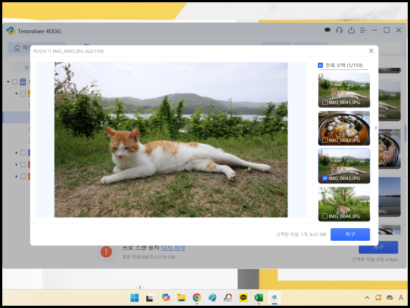410x308 pixels.
Task: Collapse the second-level tree node arrow
Action: pos(17,94)
